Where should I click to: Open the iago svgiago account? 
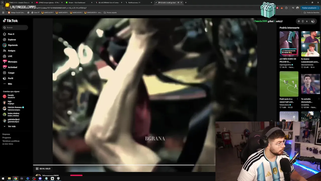[x=8, y=102]
